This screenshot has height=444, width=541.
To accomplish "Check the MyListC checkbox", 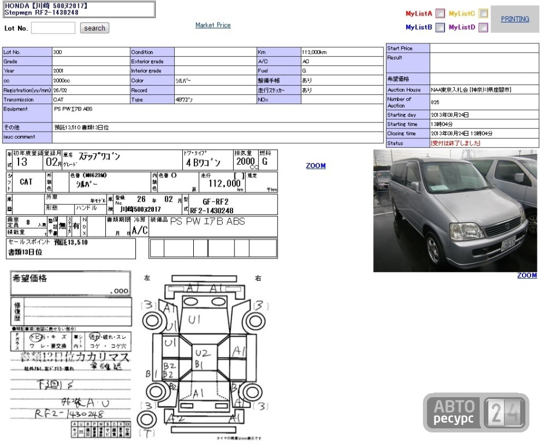I will [x=483, y=13].
